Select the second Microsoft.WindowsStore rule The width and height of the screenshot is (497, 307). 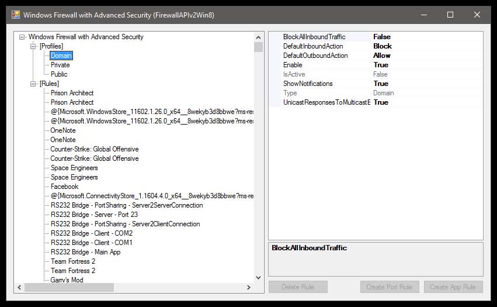point(152,121)
